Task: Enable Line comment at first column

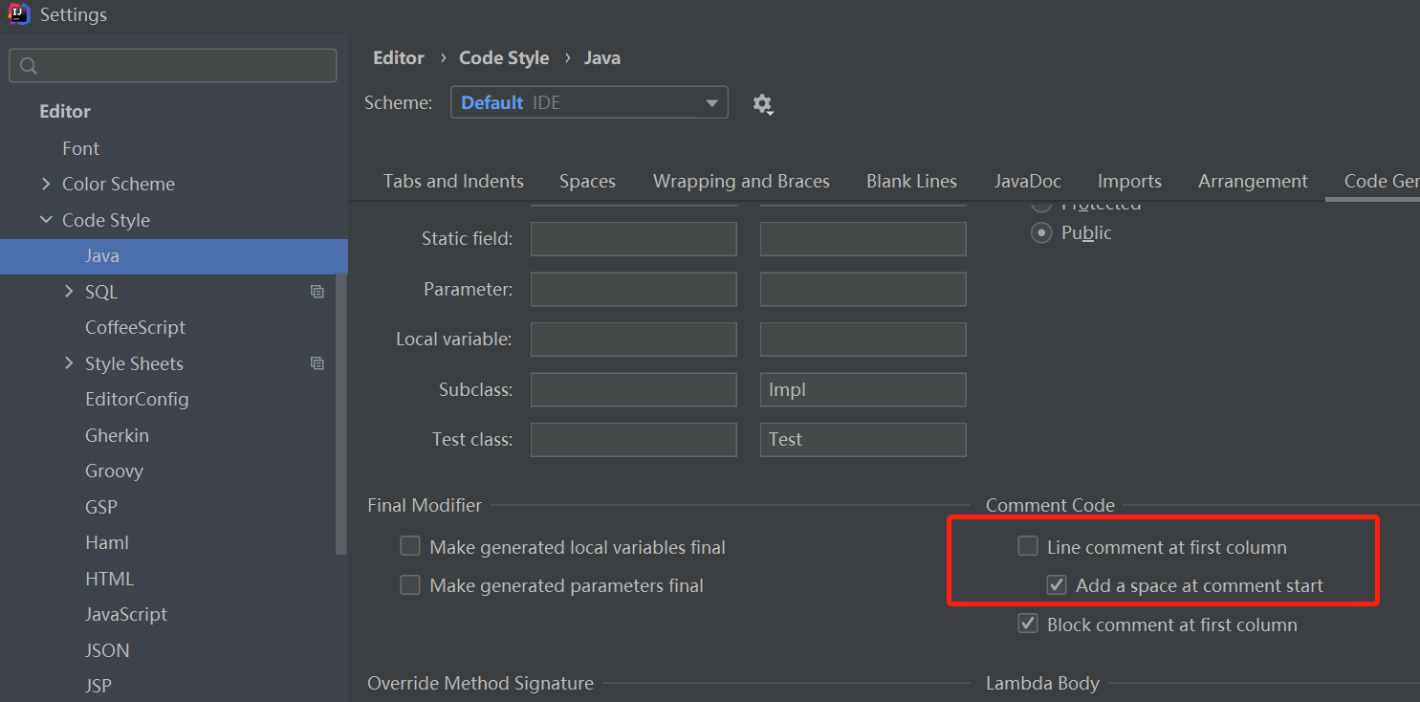Action: [x=1028, y=546]
